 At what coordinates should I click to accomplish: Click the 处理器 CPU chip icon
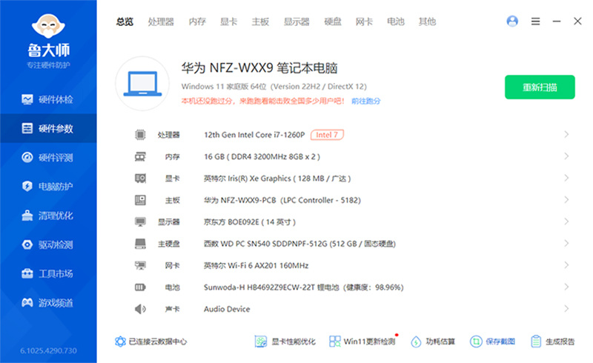coord(140,135)
